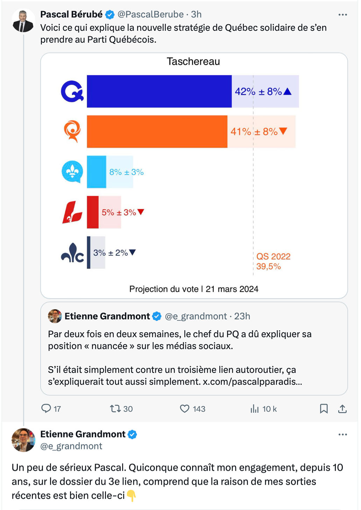Open the Taschereau projection chart image
Image resolution: width=361 pixels, height=510 pixels.
pos(194,176)
